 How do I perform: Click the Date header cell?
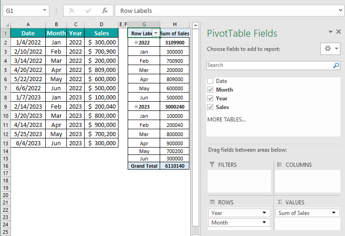(x=28, y=33)
